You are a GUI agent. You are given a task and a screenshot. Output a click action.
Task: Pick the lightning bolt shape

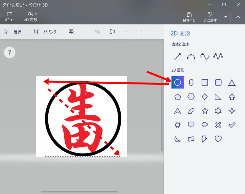point(205,139)
